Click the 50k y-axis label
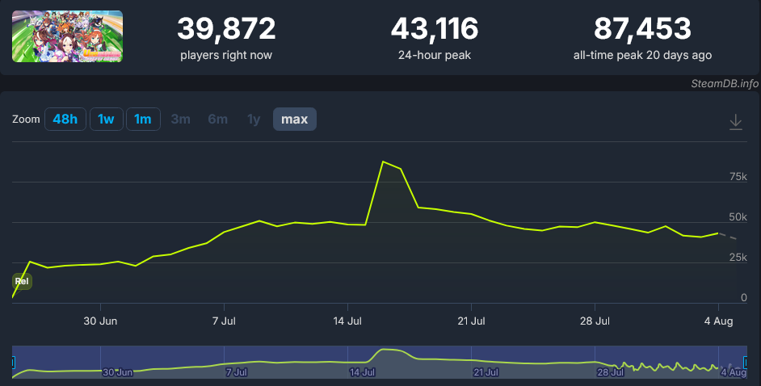Image resolution: width=761 pixels, height=386 pixels. [x=738, y=217]
